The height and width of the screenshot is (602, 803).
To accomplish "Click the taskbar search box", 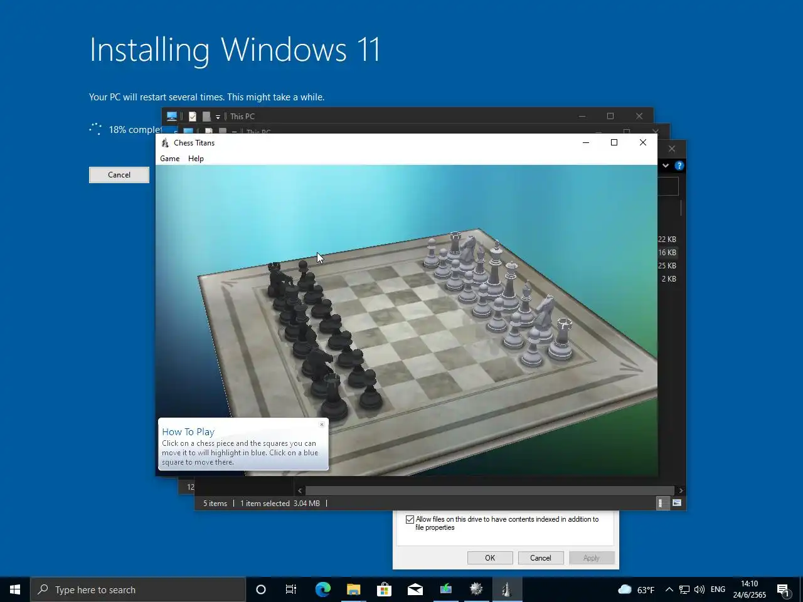I will [138, 589].
